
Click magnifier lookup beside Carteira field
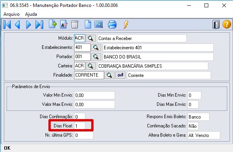coord(91,66)
